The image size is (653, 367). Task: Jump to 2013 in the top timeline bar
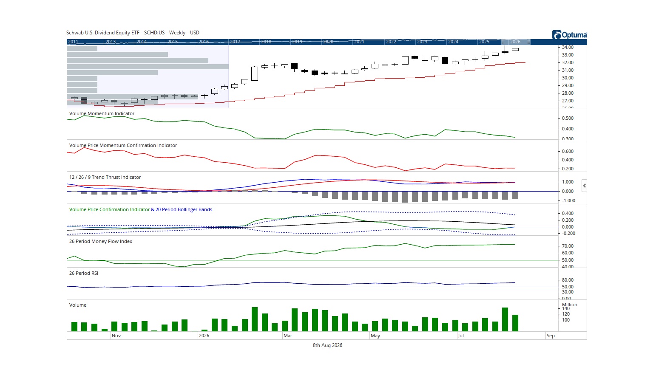[111, 42]
